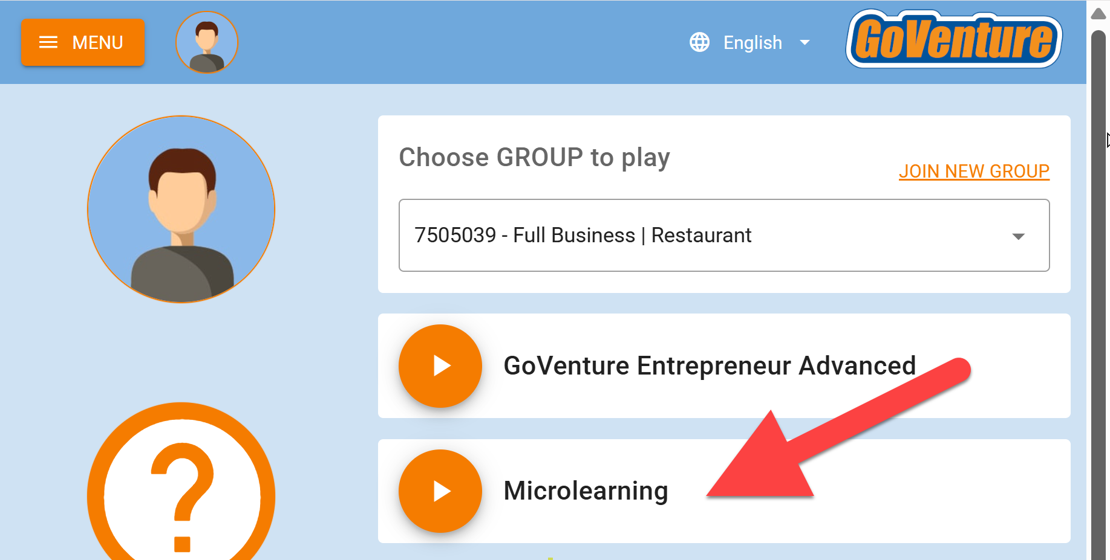The image size is (1110, 560).
Task: Click the scrollbar up arrow
Action: (x=1099, y=14)
